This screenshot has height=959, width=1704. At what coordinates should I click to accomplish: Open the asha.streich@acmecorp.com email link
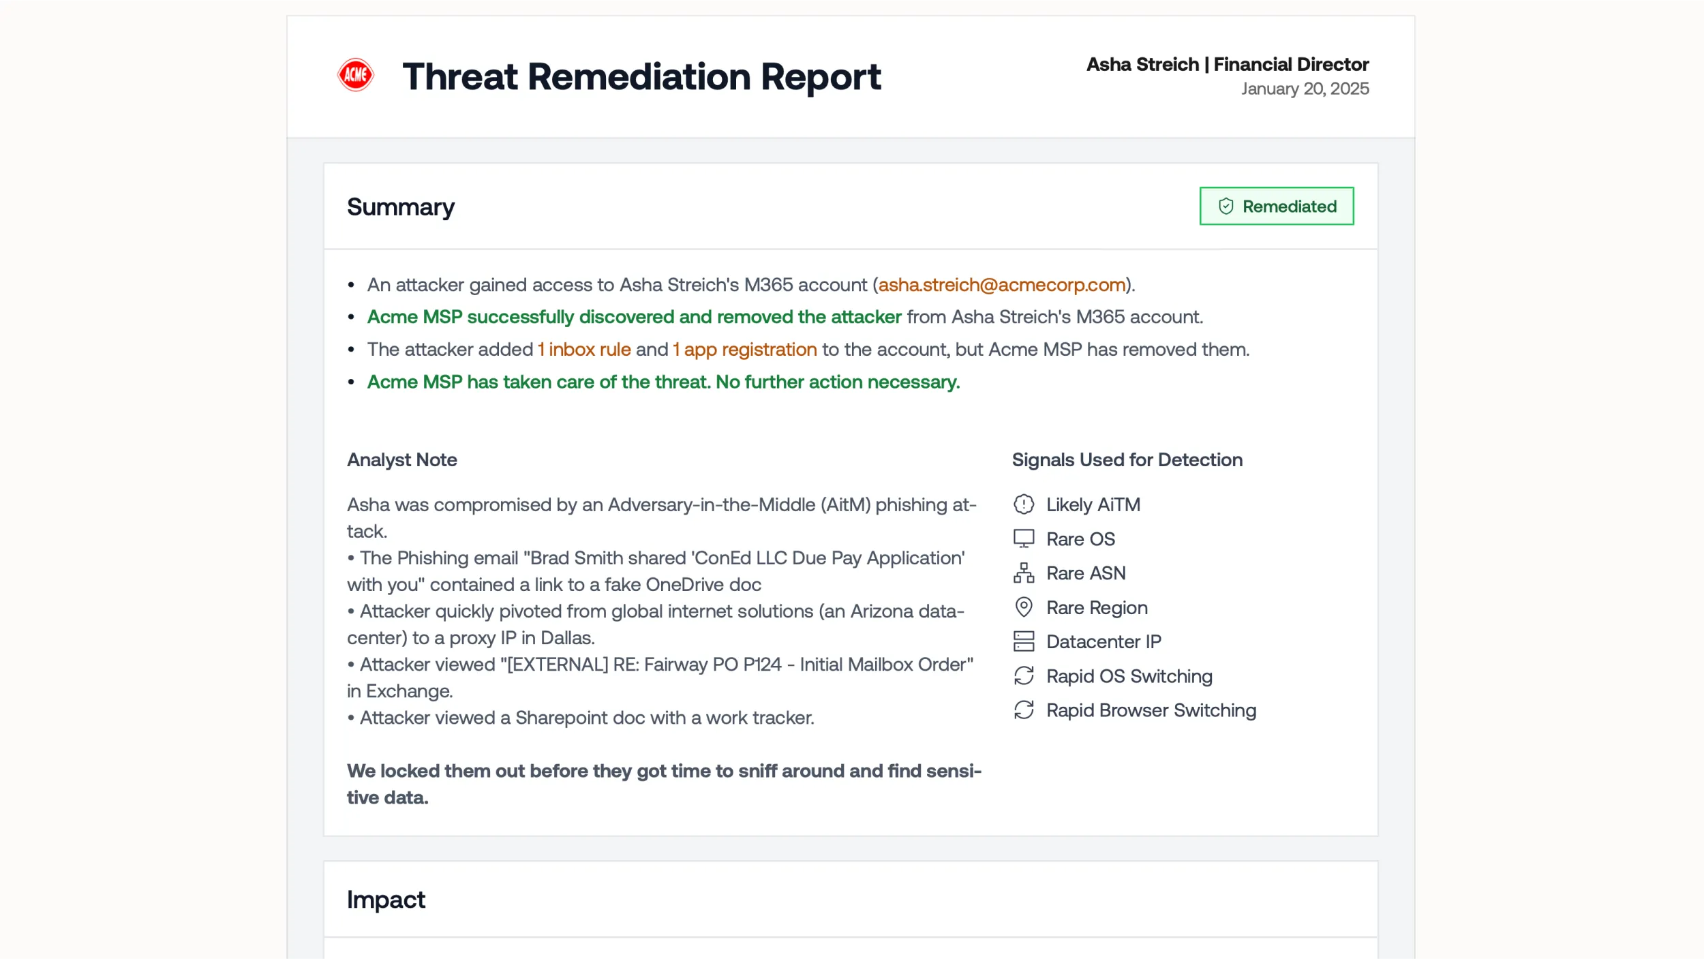click(x=1001, y=285)
